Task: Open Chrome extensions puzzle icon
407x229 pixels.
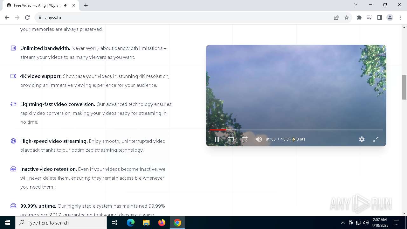Action: [359, 17]
